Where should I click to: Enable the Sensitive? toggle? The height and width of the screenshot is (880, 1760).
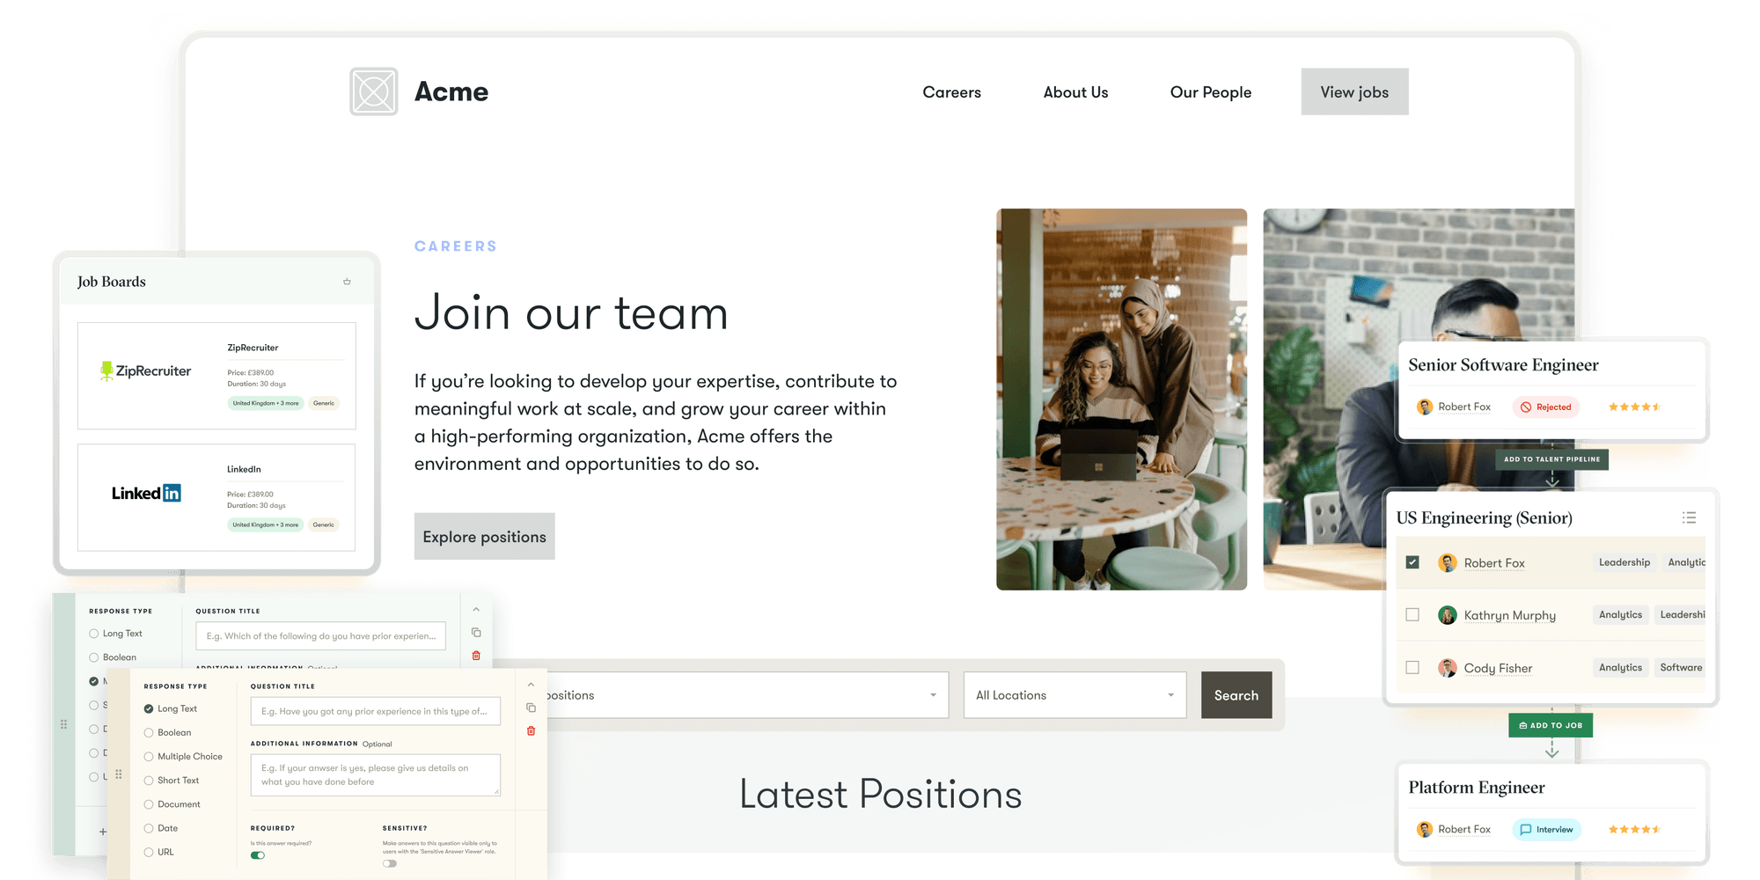point(390,863)
